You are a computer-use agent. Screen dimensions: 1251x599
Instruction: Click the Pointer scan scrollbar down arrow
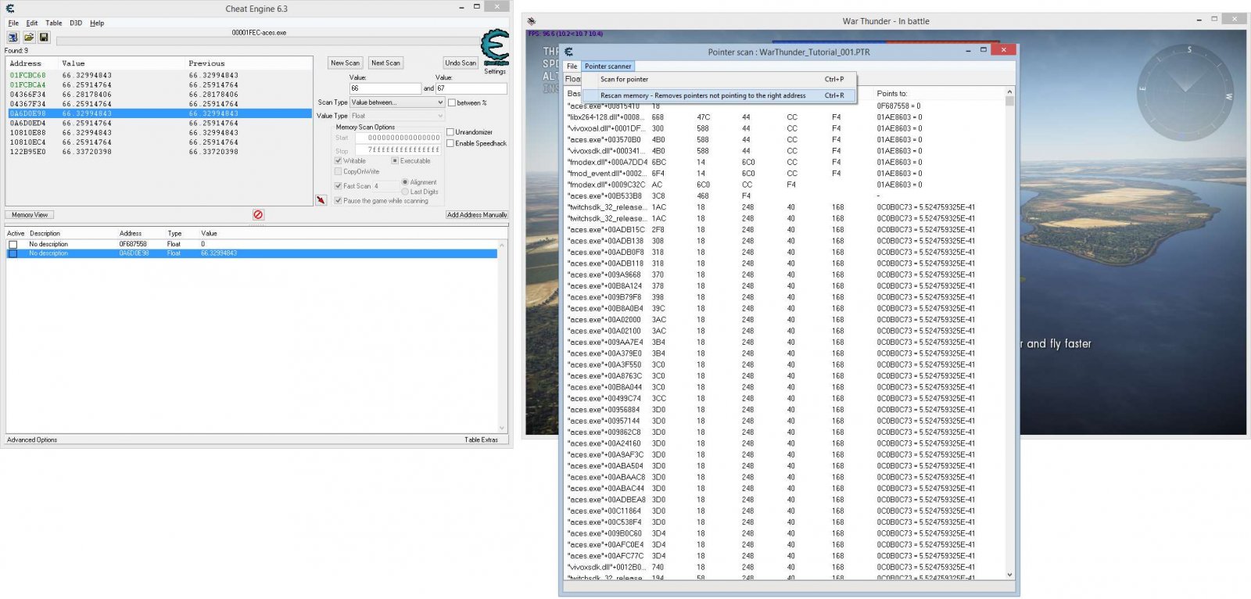click(x=1009, y=575)
